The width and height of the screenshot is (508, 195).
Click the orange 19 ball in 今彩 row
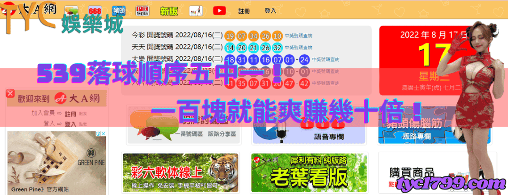pos(230,36)
